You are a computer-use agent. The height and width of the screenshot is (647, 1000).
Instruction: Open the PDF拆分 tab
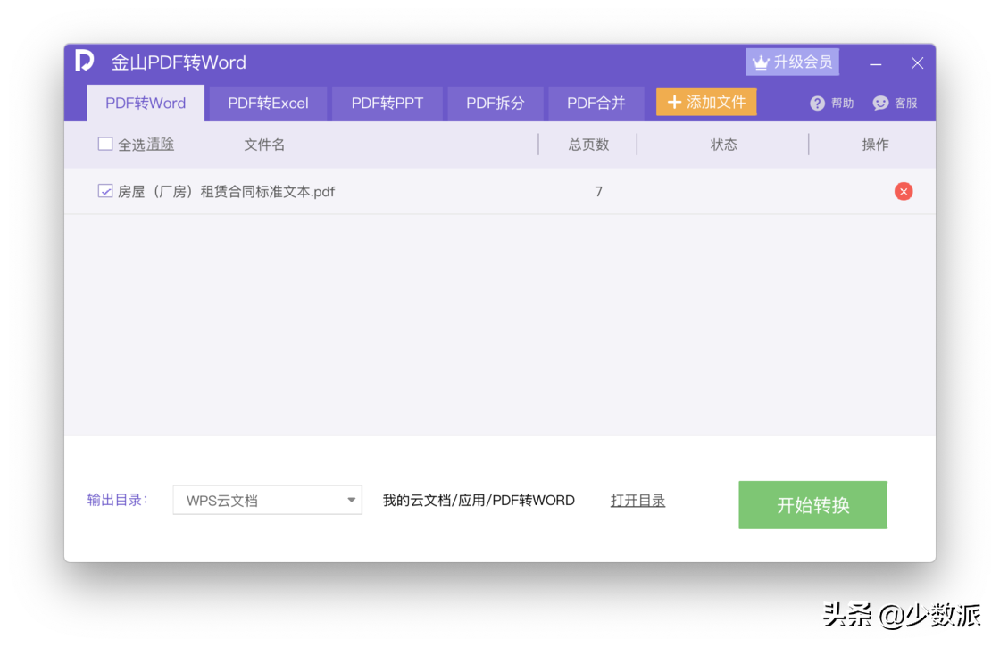click(496, 104)
